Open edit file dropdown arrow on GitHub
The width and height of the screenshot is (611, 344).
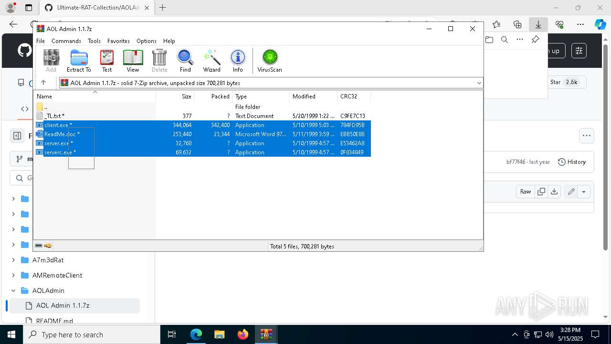[584, 192]
